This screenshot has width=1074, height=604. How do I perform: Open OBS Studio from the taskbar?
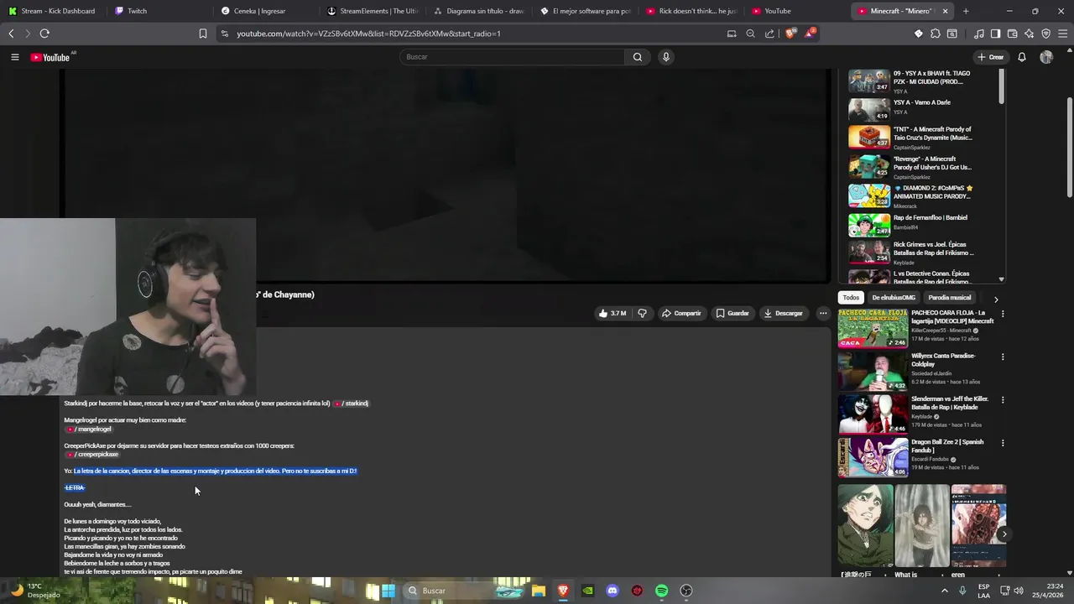(686, 591)
